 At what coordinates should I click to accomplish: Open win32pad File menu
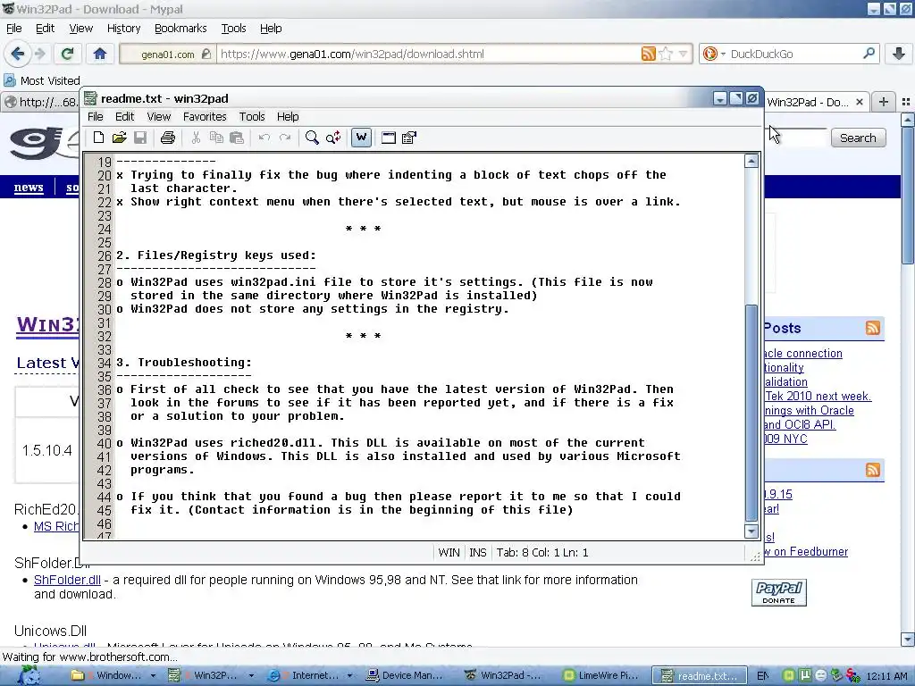(x=95, y=117)
